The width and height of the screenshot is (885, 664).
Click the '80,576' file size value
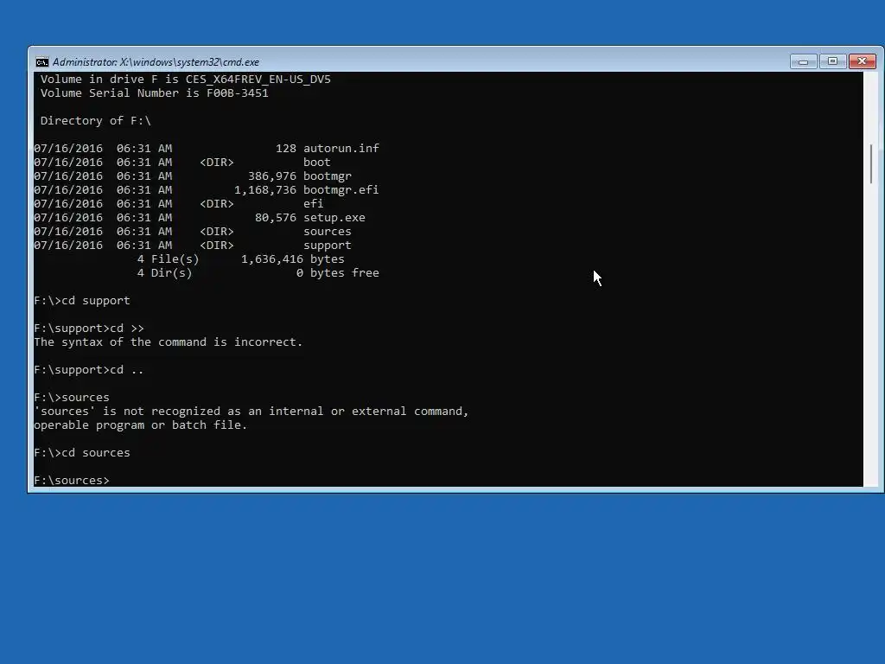[276, 217]
